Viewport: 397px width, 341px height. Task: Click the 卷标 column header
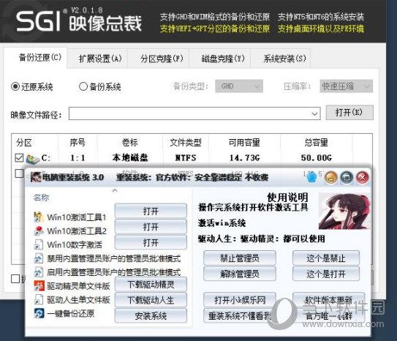(x=129, y=143)
